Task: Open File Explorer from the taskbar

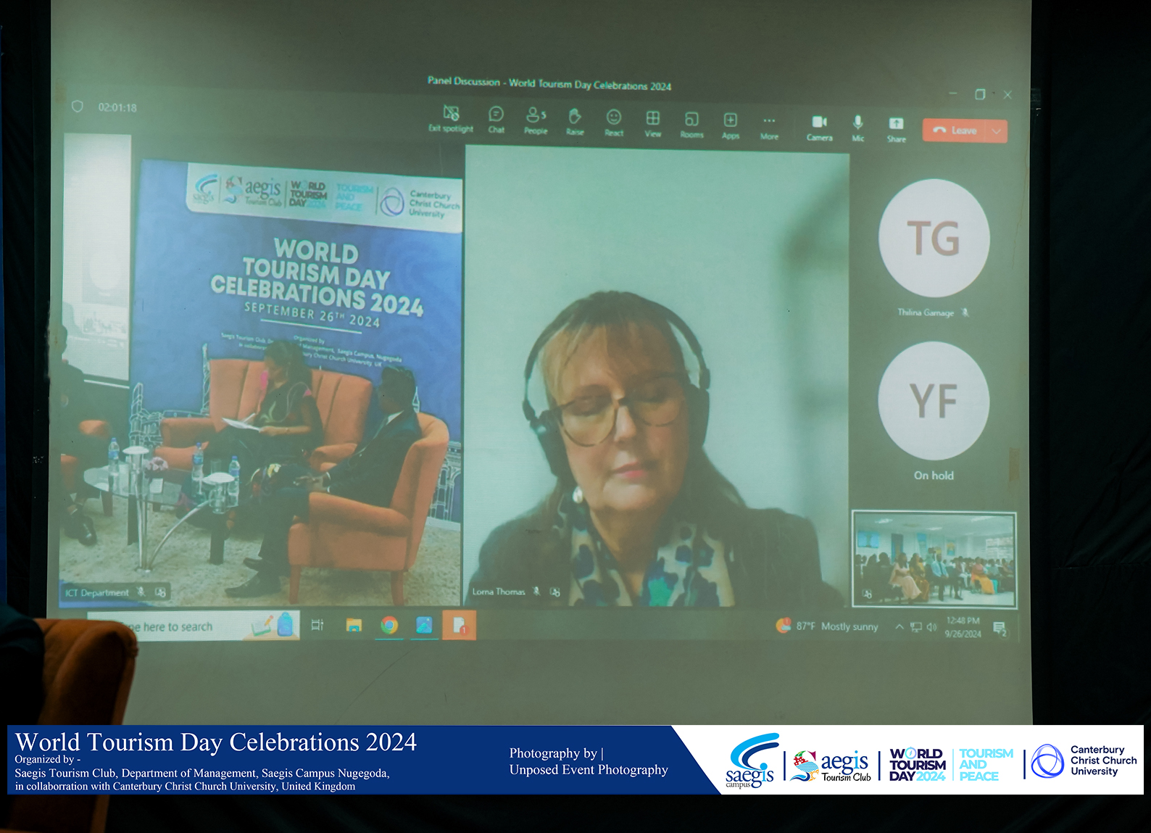Action: (x=354, y=625)
